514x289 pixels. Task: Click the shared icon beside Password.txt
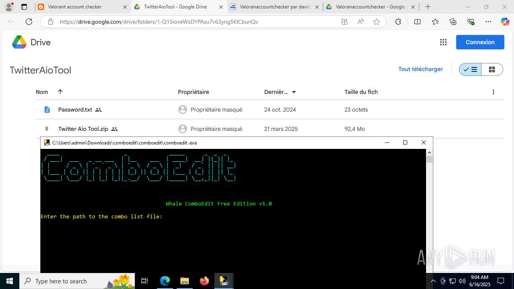point(98,110)
